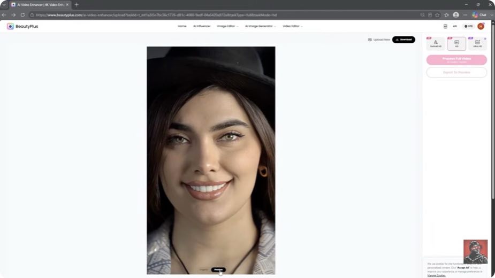This screenshot has width=495, height=278.
Task: Expand the Video Editor dropdown menu
Action: click(x=292, y=26)
